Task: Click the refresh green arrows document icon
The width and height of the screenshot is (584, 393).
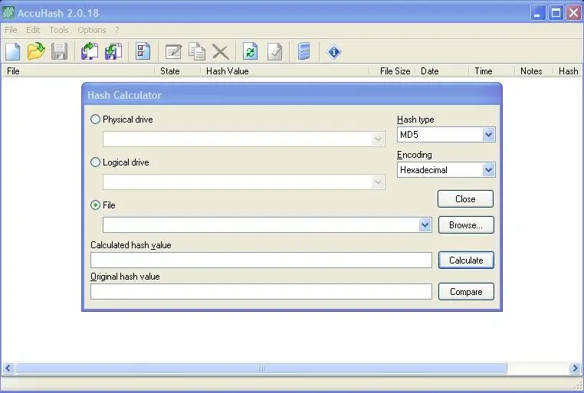Action: [251, 51]
